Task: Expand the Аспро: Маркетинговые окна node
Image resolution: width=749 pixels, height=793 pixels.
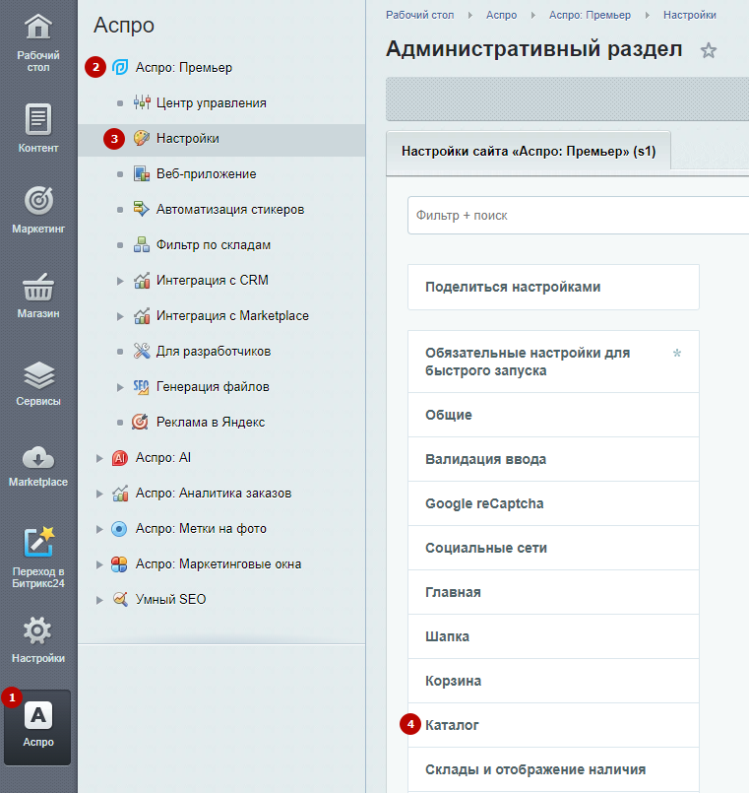Action: click(99, 564)
